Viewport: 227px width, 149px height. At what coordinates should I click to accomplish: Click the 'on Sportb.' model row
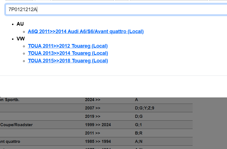(10, 100)
